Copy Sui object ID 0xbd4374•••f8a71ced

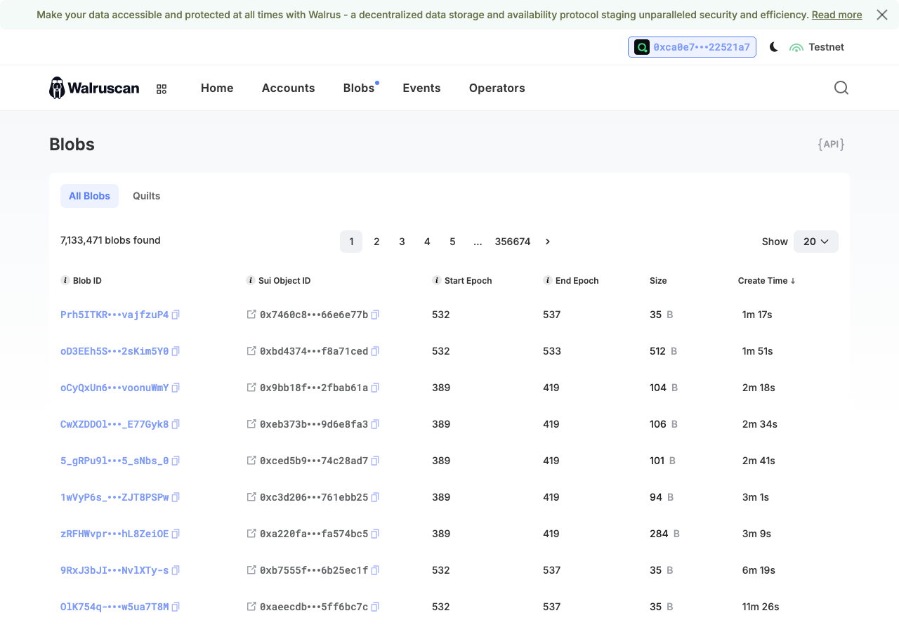375,351
